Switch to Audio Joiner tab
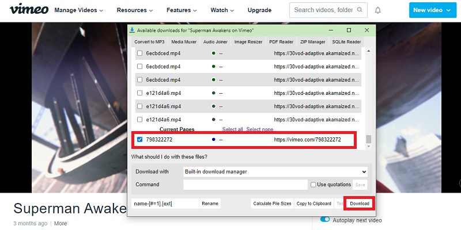This screenshot has height=230, width=461. tap(216, 42)
